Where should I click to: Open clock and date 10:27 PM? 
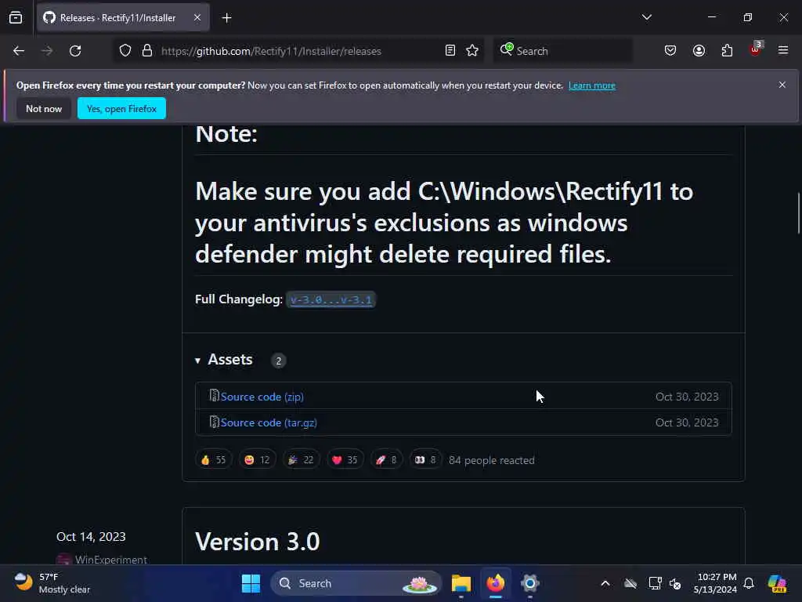[715, 583]
